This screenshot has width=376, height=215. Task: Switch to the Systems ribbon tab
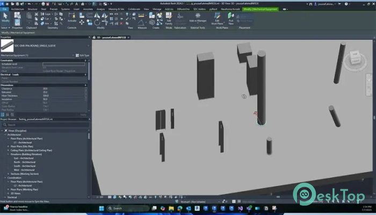65,9
